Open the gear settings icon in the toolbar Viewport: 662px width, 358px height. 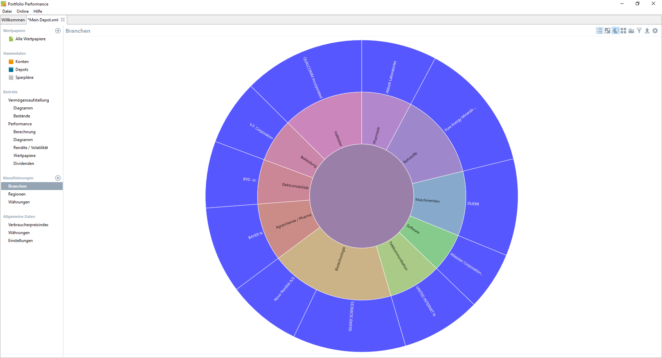click(655, 31)
